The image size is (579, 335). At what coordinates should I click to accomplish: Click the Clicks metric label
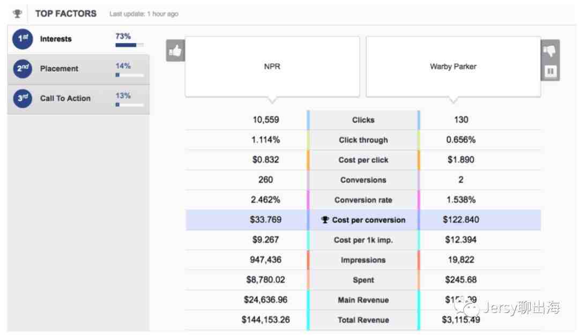(363, 120)
